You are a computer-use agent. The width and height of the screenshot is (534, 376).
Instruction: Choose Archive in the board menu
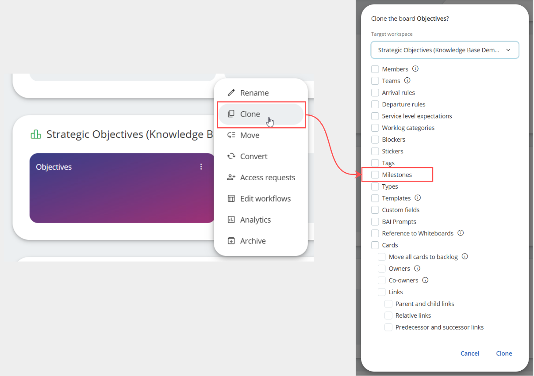[x=253, y=241]
